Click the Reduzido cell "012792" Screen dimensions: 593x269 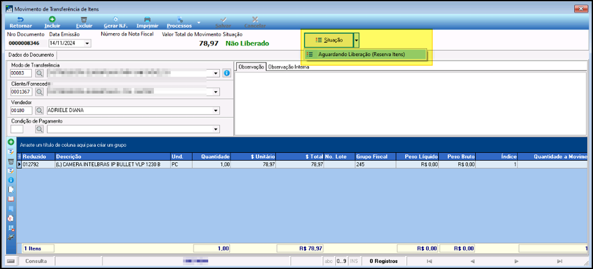coord(38,164)
